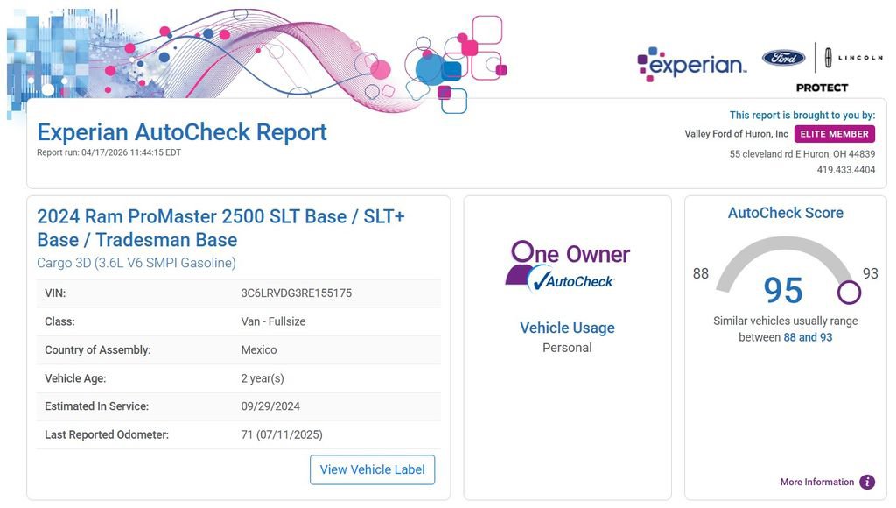Click the 88 and 93 score range text
The image size is (896, 508).
(x=808, y=337)
